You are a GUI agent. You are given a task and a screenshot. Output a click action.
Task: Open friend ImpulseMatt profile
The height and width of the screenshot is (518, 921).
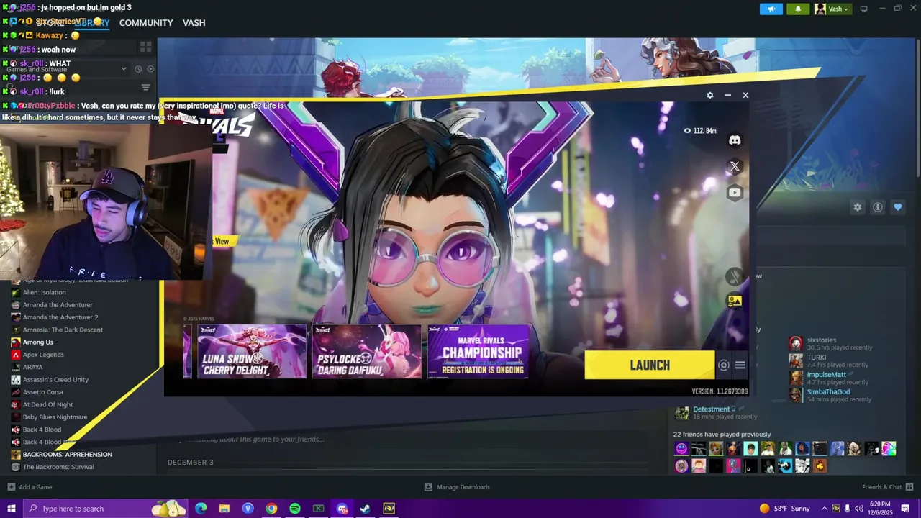[x=826, y=375]
